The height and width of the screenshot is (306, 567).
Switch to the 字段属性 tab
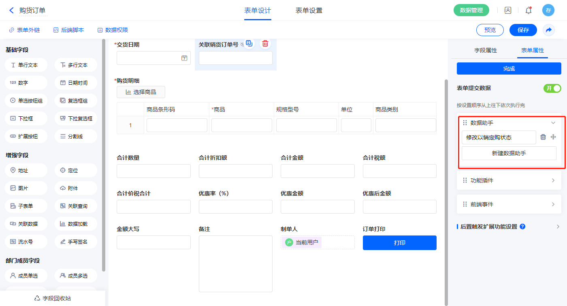486,51
